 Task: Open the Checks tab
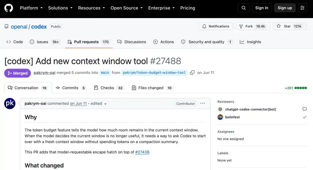coord(109,88)
